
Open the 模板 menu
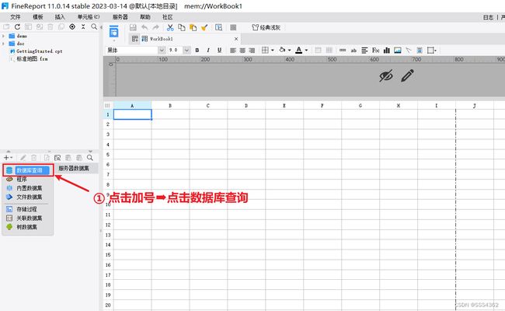click(38, 17)
